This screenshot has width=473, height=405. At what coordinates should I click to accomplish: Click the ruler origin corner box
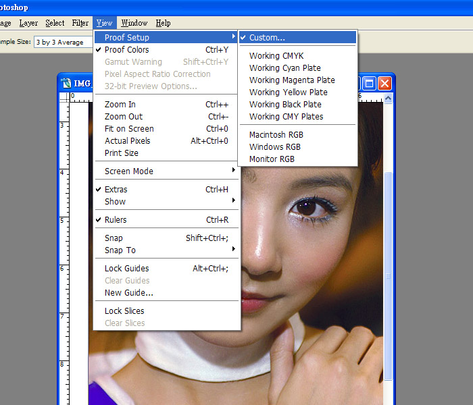64,97
